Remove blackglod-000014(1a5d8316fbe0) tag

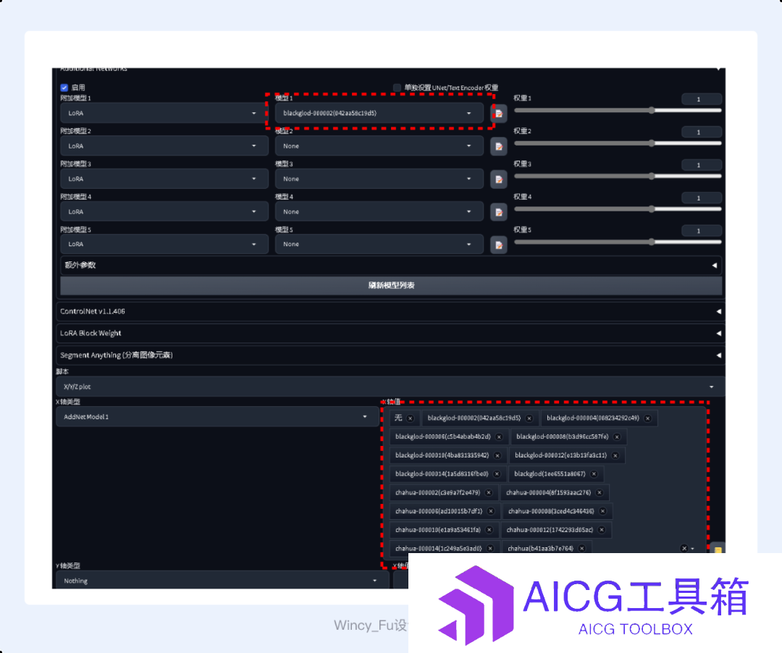click(497, 474)
